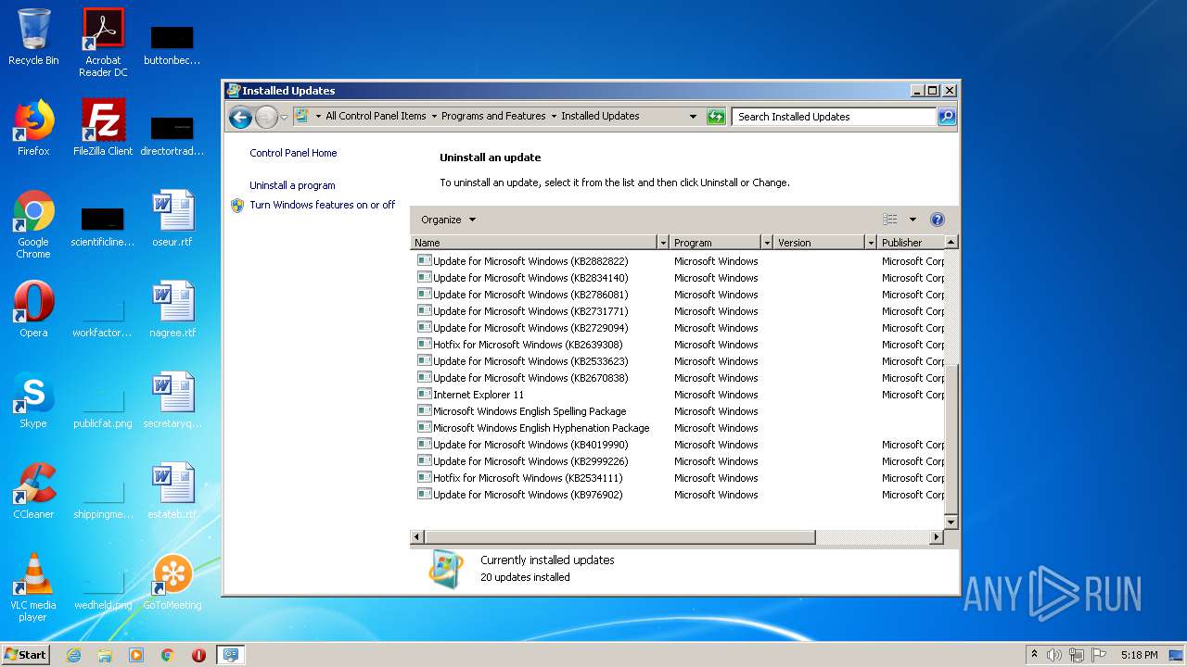Select oseur.rtf desktop file
This screenshot has width=1187, height=667.
point(172,219)
